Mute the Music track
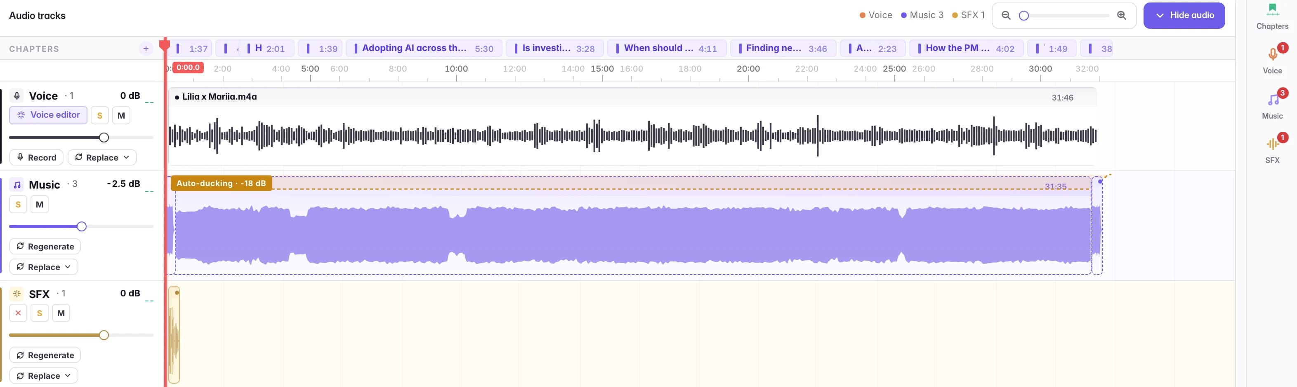 tap(40, 205)
